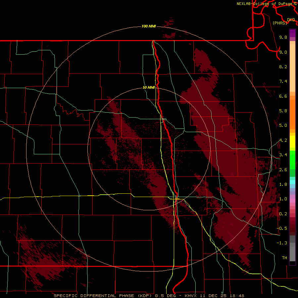Click the -1.3 value on the color scale

pos(282,243)
